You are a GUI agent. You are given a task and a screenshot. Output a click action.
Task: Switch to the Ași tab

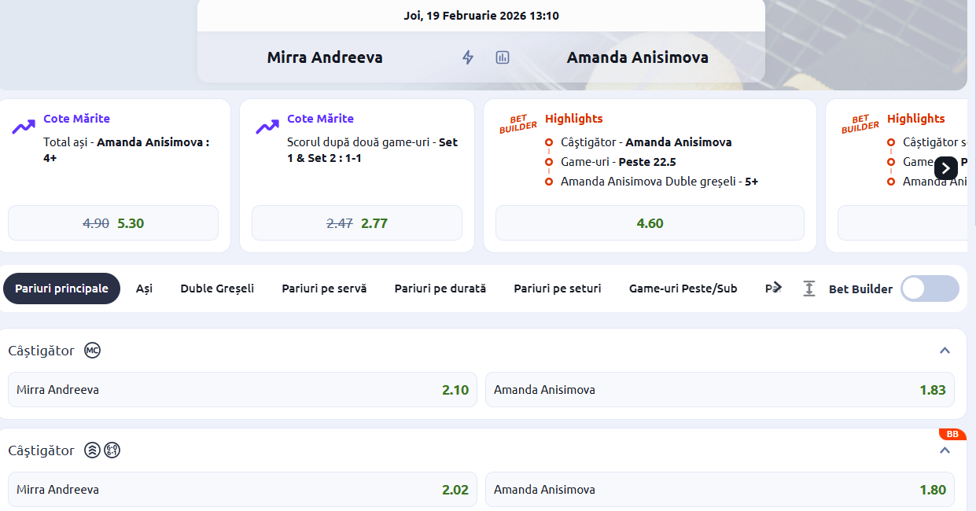click(x=144, y=289)
